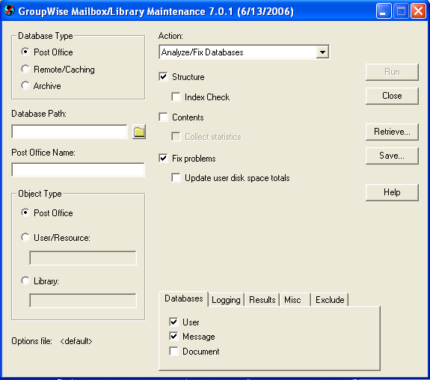Screen dimensions: 430x380
Task: Enable the Index Check option
Action: coord(176,96)
